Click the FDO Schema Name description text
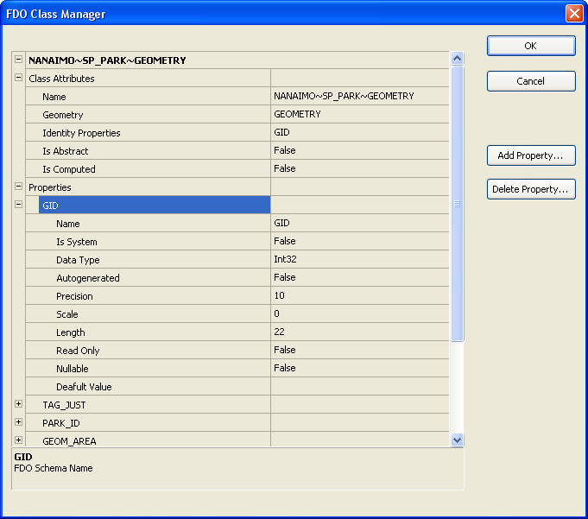The width and height of the screenshot is (588, 519). (x=54, y=468)
